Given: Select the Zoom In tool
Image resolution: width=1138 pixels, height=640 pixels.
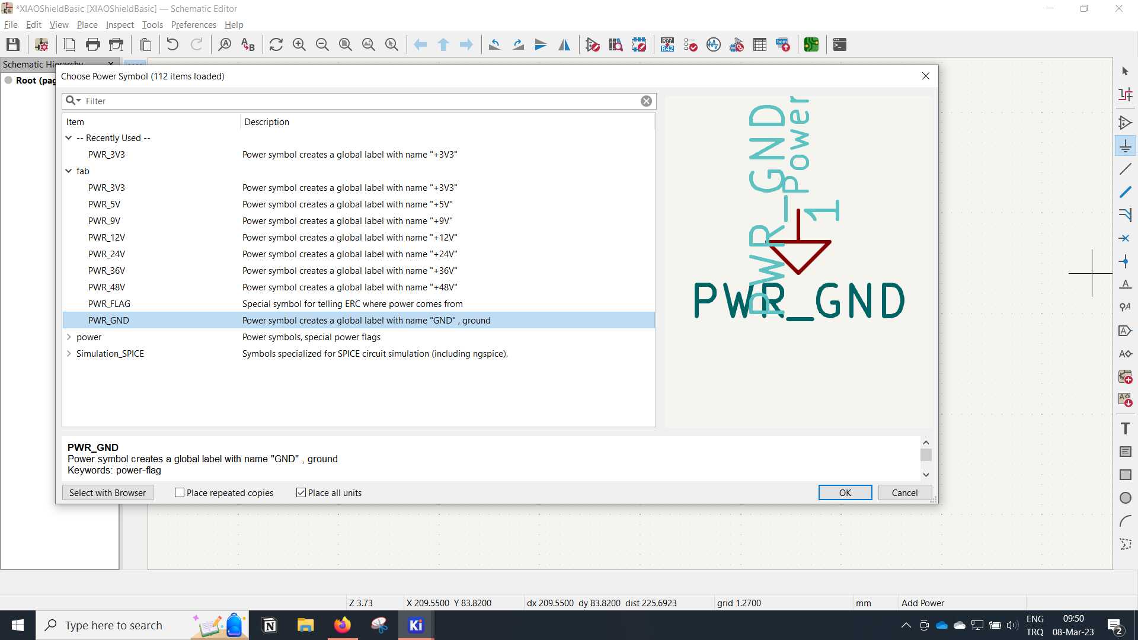Looking at the screenshot, I should pos(300,44).
